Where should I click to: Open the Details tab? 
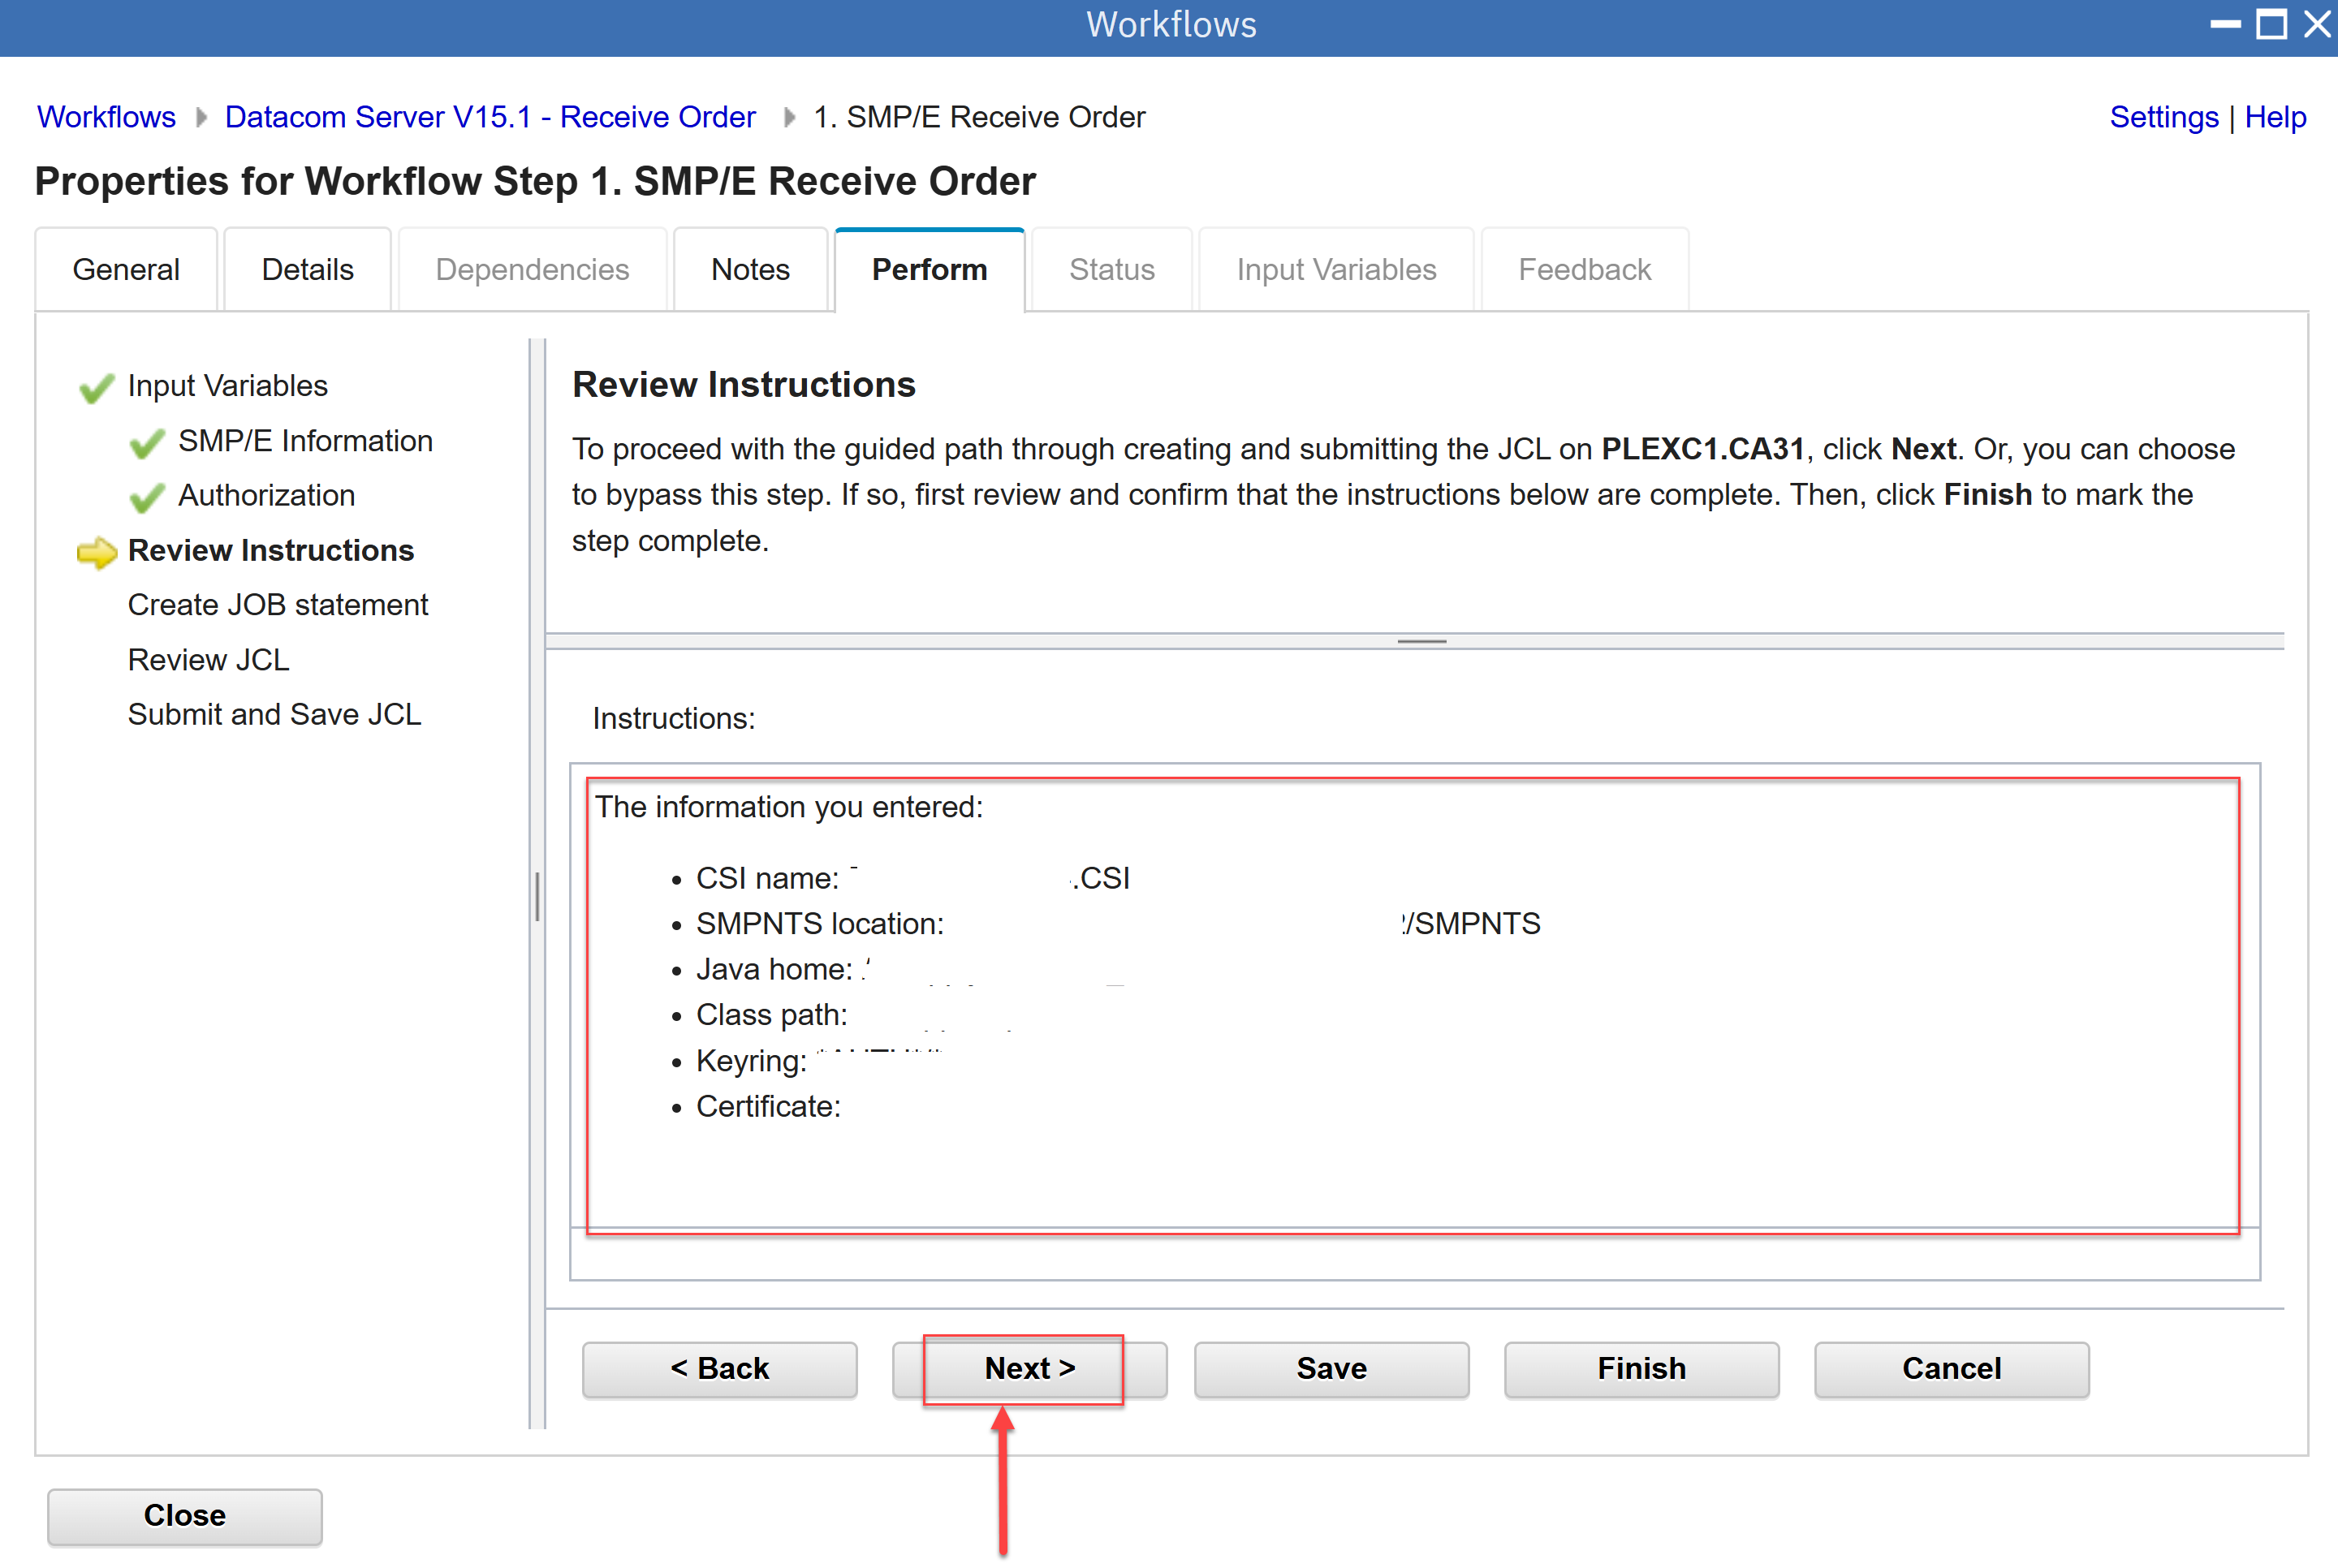307,270
